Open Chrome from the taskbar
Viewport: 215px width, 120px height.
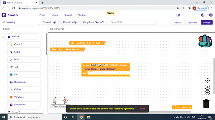pyautogui.click(x=81, y=117)
